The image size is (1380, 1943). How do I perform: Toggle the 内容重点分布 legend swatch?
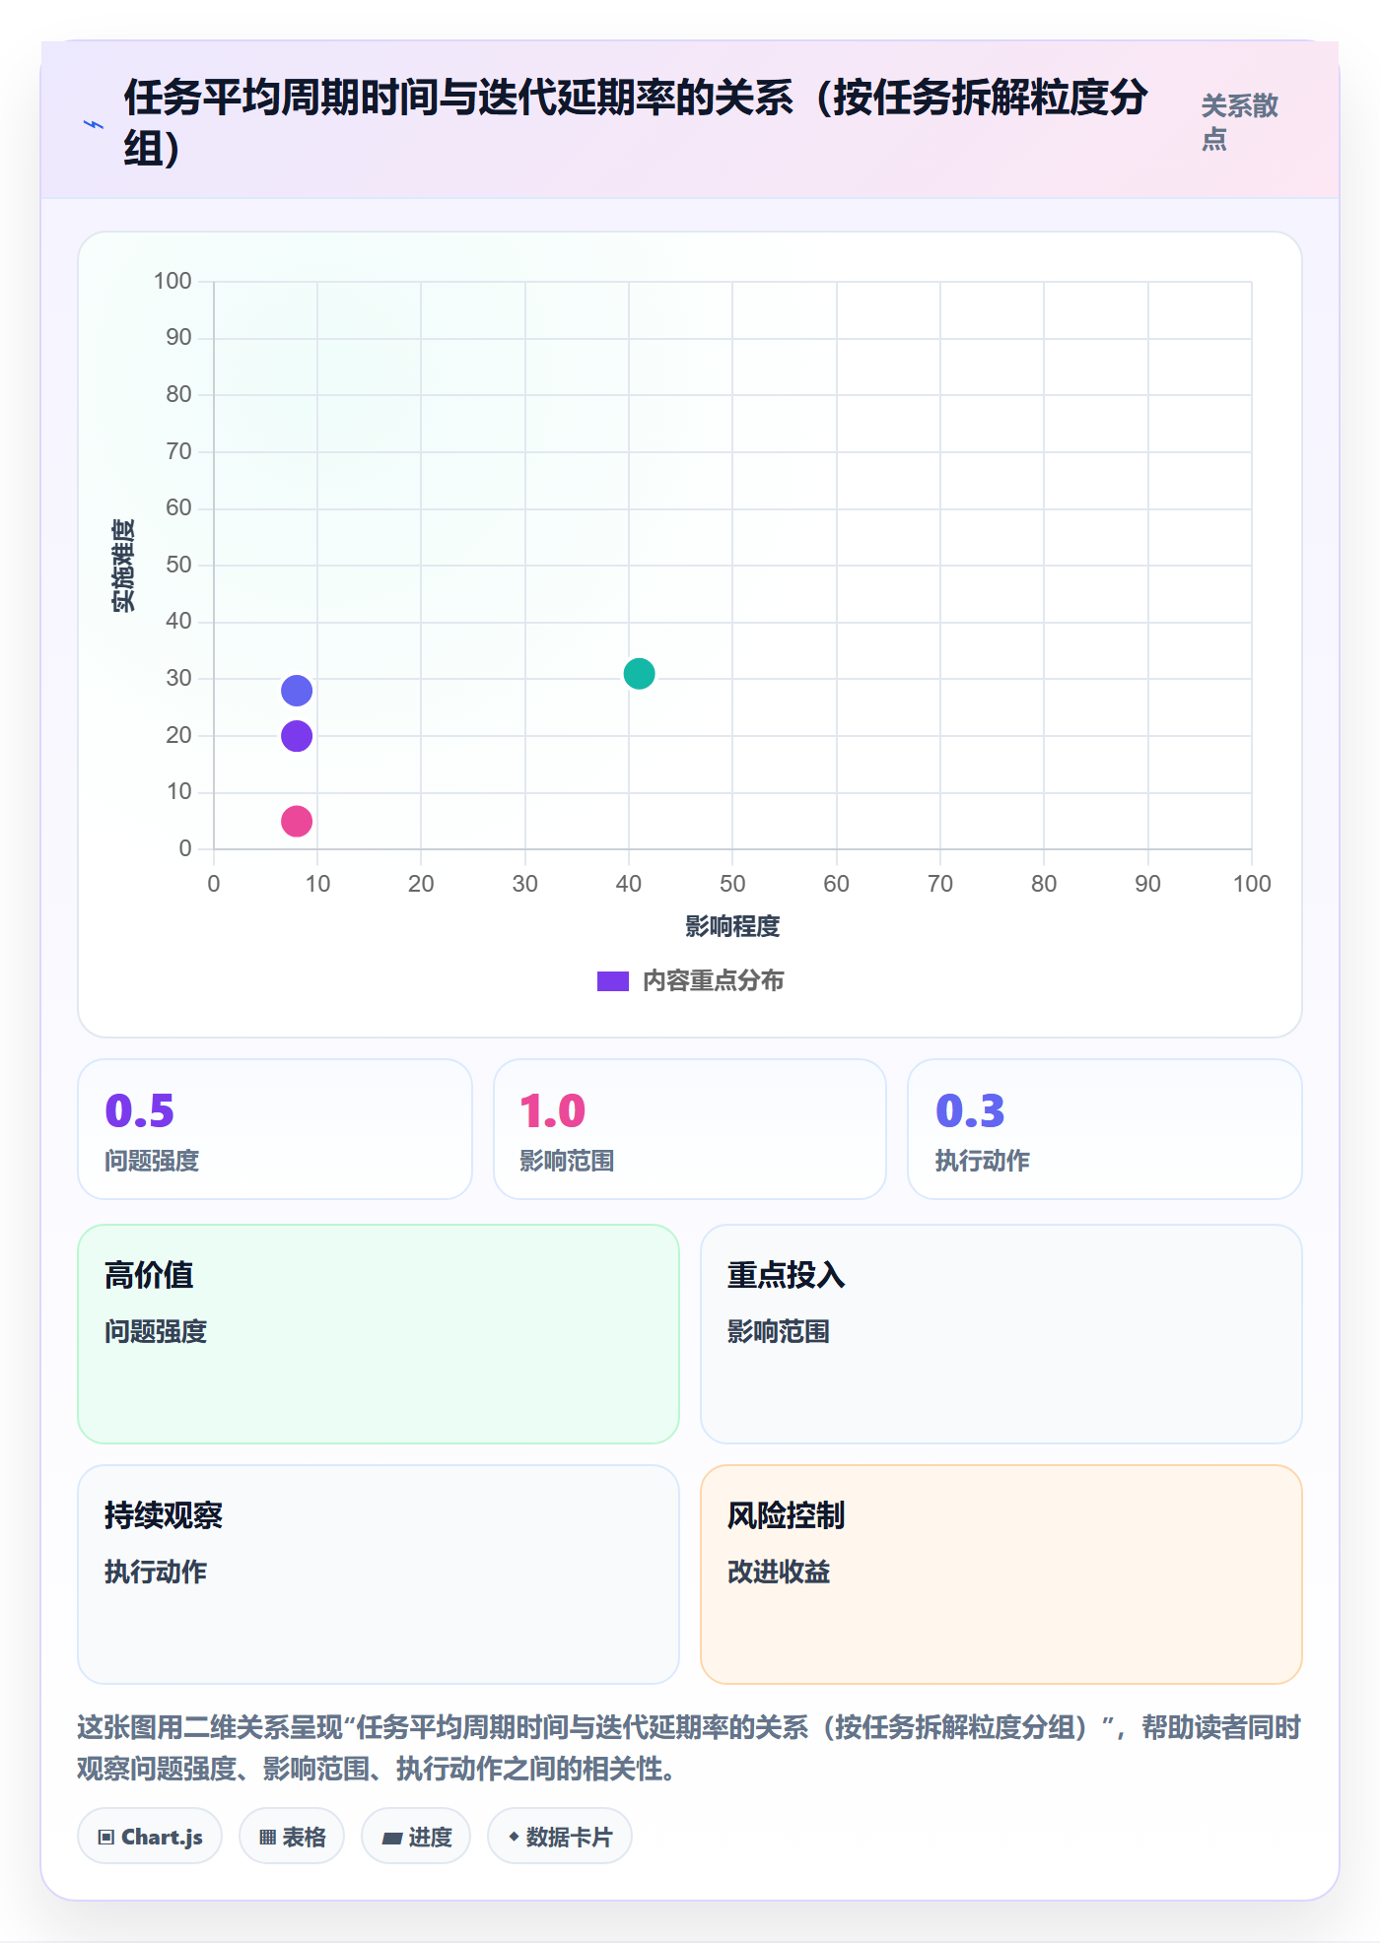[613, 981]
